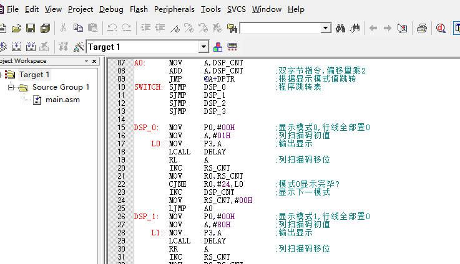
Task: Undo the last edit
Action: tap(112, 28)
